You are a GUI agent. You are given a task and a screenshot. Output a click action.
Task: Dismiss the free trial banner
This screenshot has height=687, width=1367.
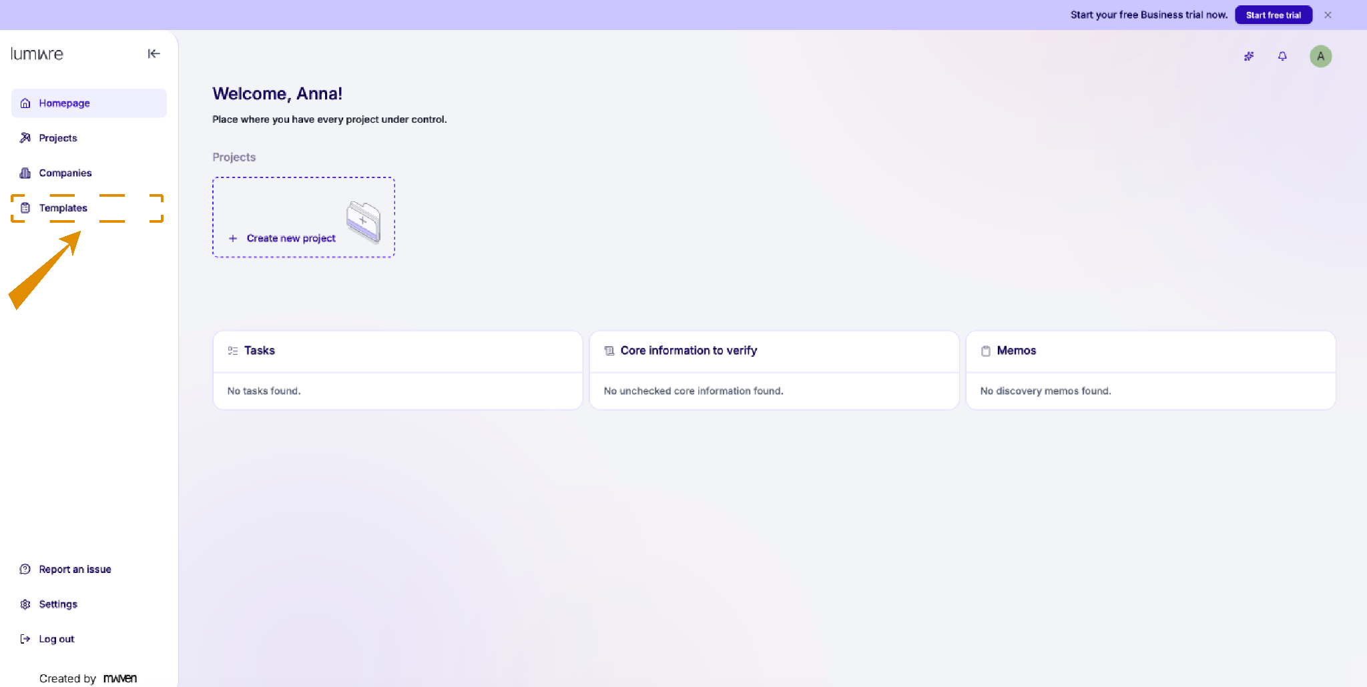(x=1328, y=15)
